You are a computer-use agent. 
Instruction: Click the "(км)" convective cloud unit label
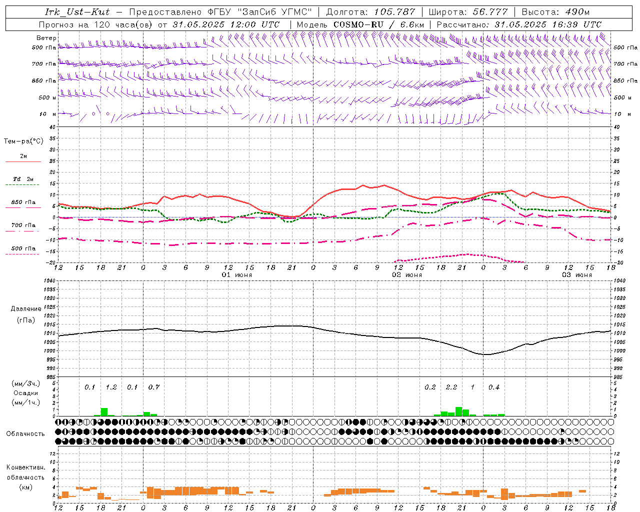26,486
